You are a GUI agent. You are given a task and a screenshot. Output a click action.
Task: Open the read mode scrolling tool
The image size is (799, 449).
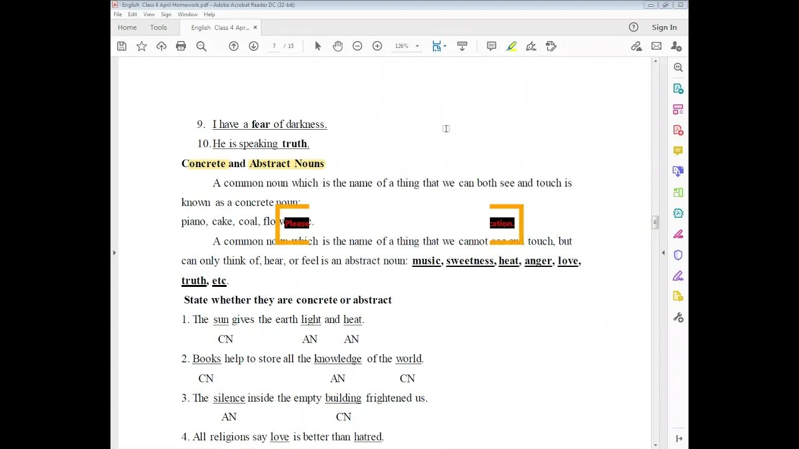point(462,46)
